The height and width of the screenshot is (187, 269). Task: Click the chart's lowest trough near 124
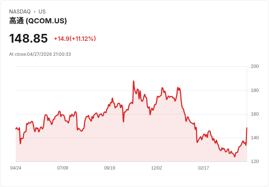point(235,156)
